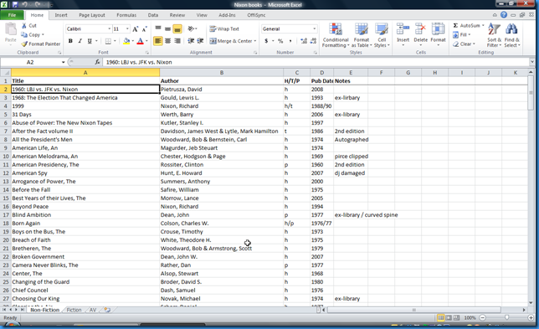Switch to the Formulas tab
This screenshot has height=329, width=539.
click(x=126, y=15)
